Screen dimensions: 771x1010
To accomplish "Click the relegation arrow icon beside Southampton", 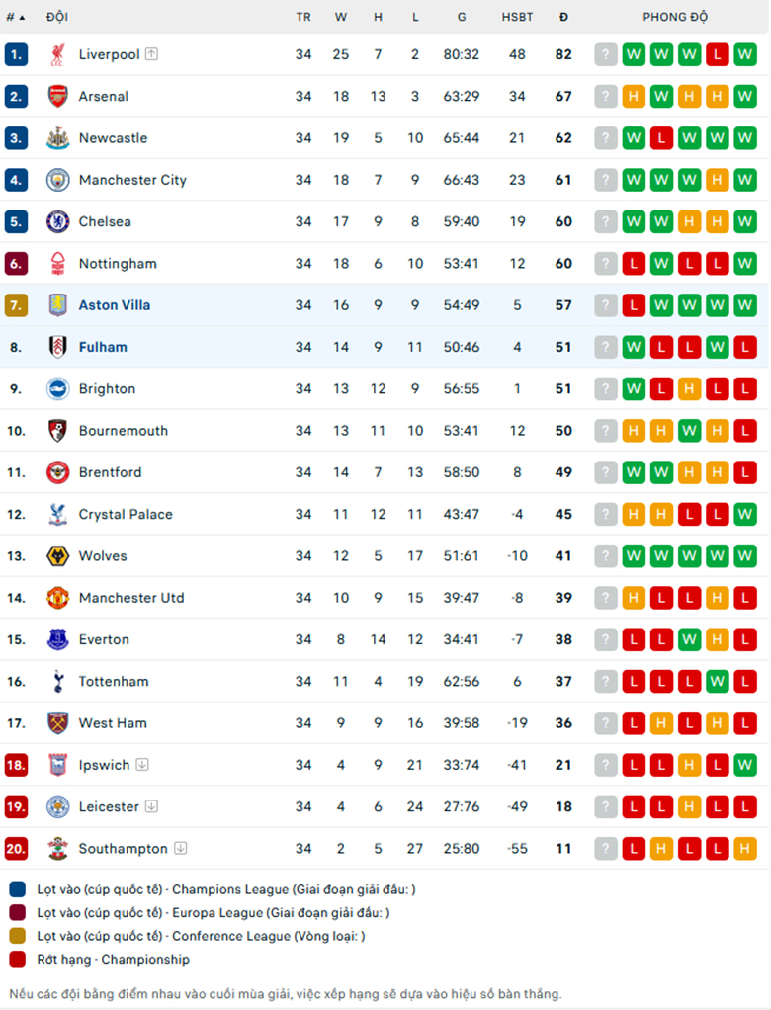I will [180, 848].
